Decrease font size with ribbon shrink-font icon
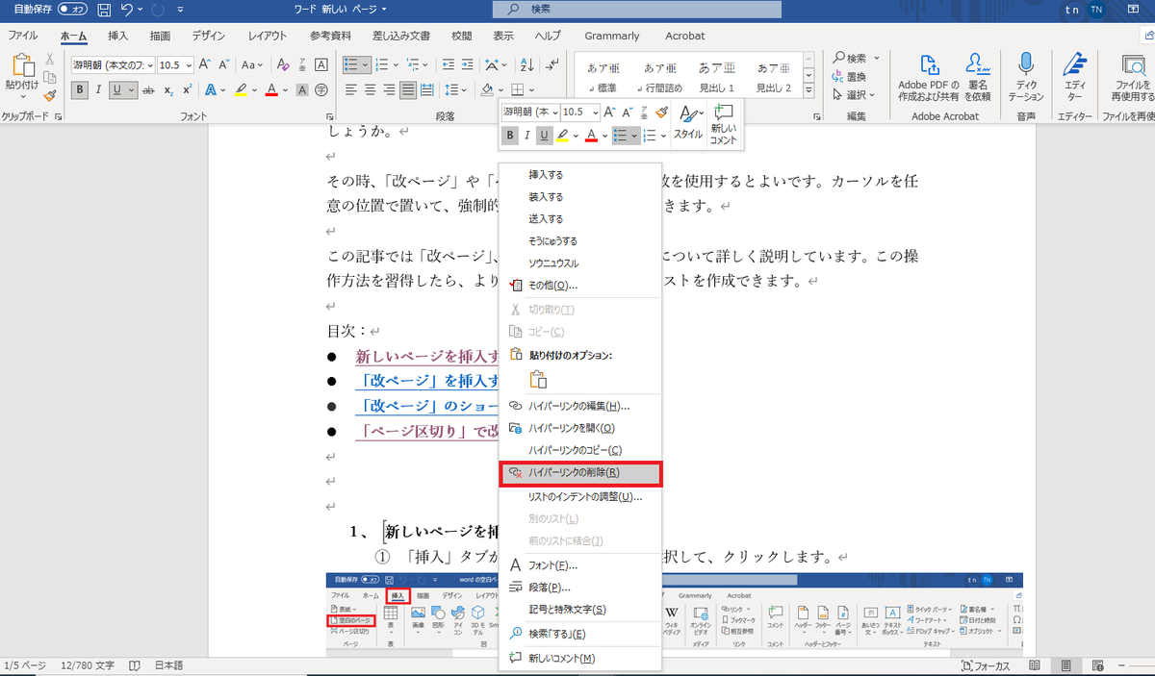 [x=223, y=65]
